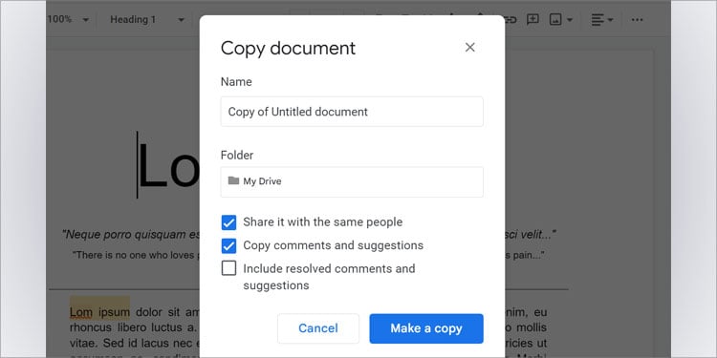Open the 100% zoom dropdown
Screen dimensions: 717x358
coord(68,20)
